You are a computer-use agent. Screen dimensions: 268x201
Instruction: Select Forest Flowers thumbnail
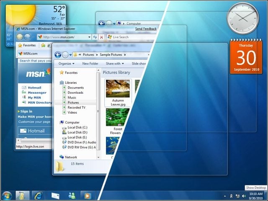(118, 121)
